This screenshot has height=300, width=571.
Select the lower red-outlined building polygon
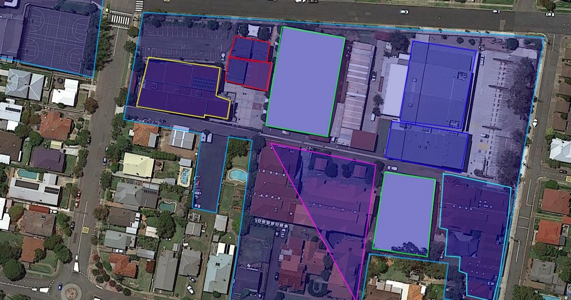pyautogui.click(x=248, y=74)
